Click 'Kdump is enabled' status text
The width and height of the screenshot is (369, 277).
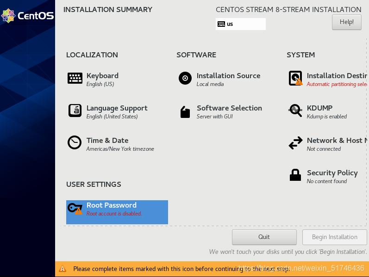[x=327, y=117]
